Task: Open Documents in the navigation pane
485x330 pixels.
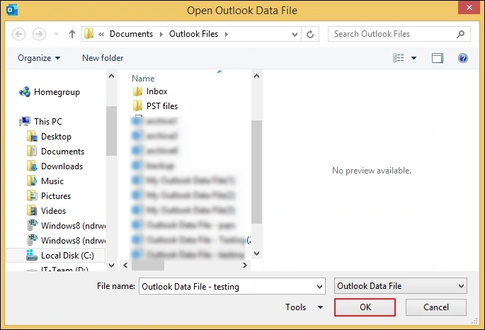Action: pyautogui.click(x=62, y=152)
